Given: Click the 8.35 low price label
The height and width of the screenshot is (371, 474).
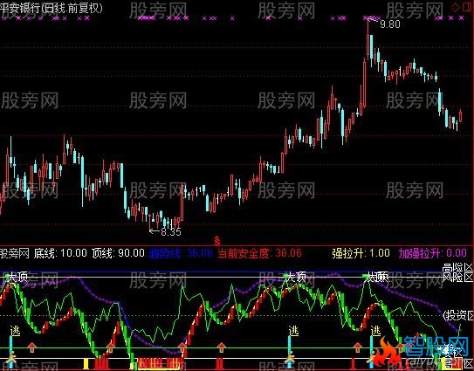Looking at the screenshot, I should [x=171, y=232].
